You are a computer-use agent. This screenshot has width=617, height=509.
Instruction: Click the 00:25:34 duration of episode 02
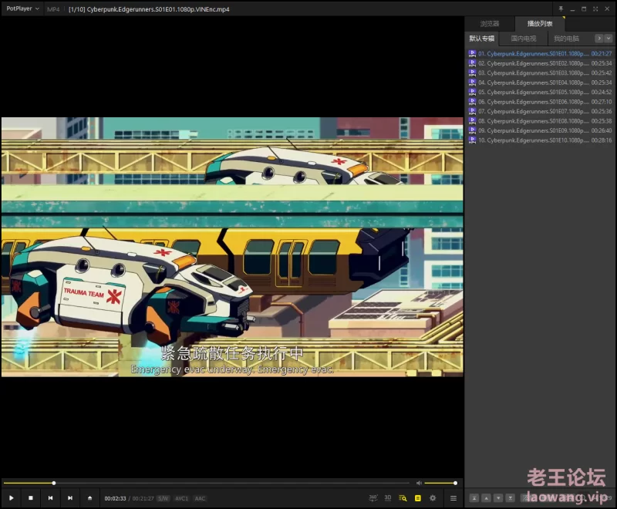point(602,63)
